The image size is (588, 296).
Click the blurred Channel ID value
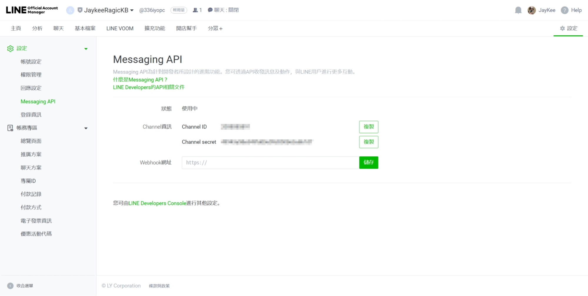point(235,127)
